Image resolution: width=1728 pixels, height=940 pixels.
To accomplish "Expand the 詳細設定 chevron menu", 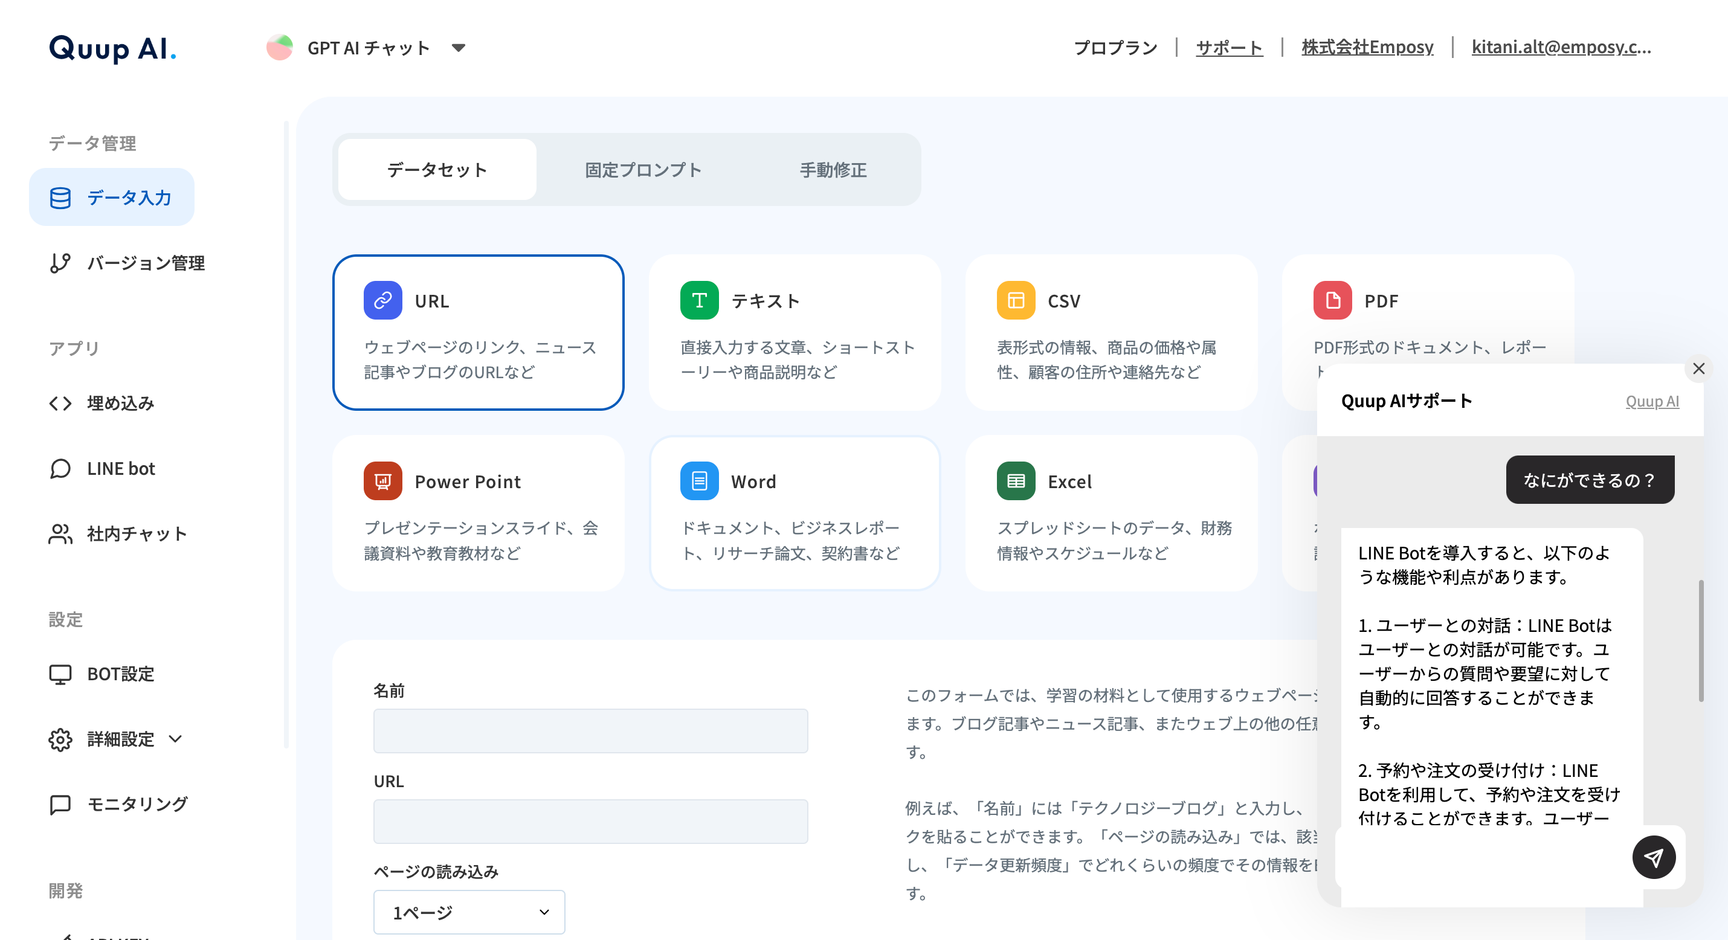I will pyautogui.click(x=176, y=739).
